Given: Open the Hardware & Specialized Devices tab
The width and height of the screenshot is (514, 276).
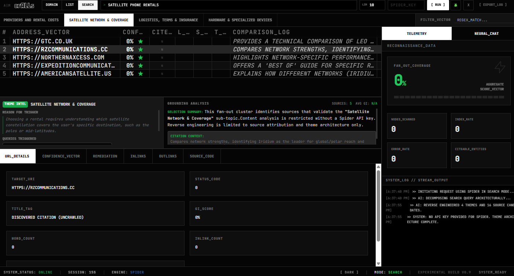Looking at the screenshot, I should [x=240, y=20].
